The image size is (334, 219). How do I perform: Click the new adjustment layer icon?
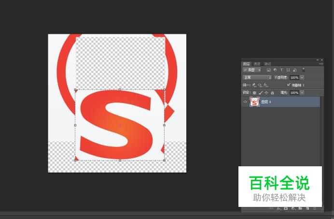[293, 208]
